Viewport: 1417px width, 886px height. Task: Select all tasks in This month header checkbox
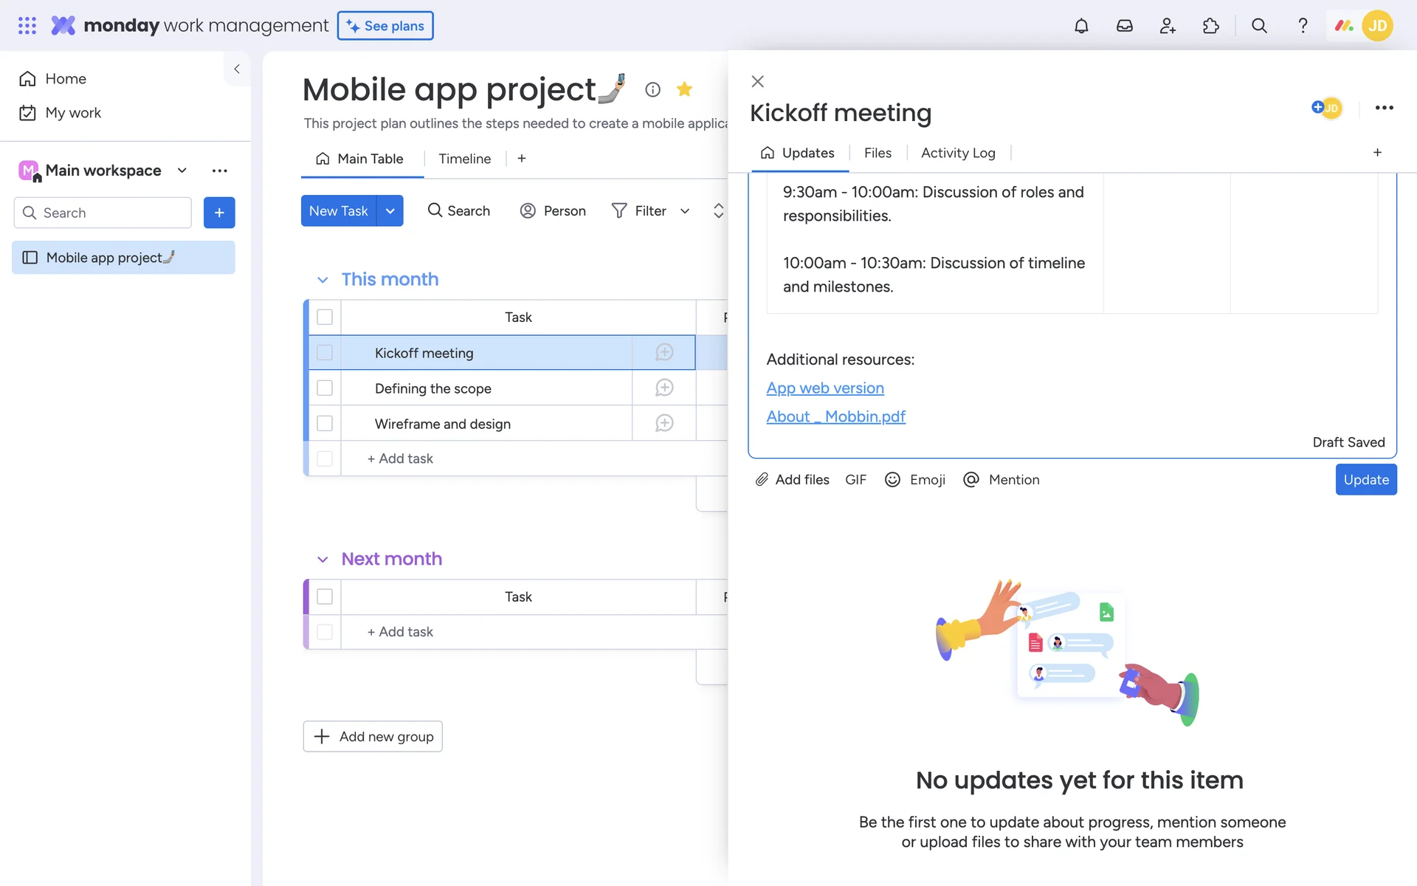coord(325,317)
